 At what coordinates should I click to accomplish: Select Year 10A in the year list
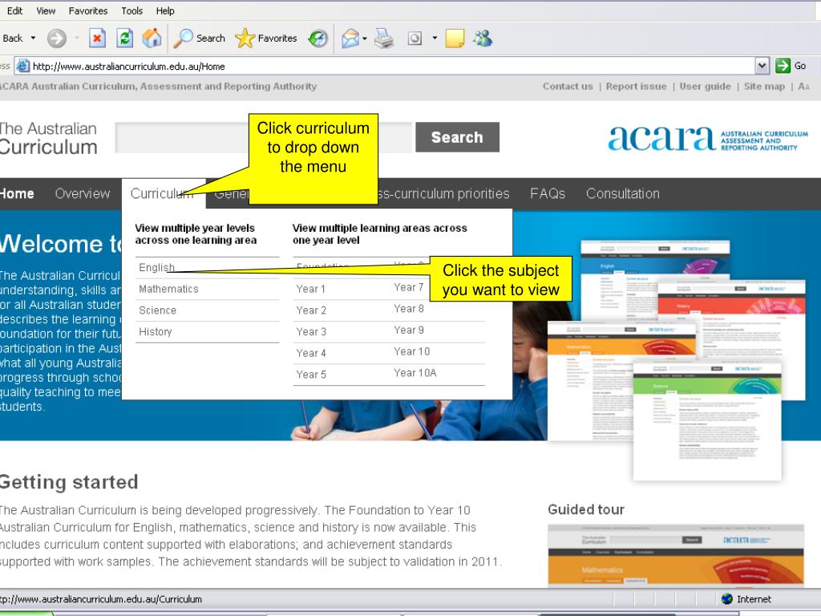(x=415, y=374)
